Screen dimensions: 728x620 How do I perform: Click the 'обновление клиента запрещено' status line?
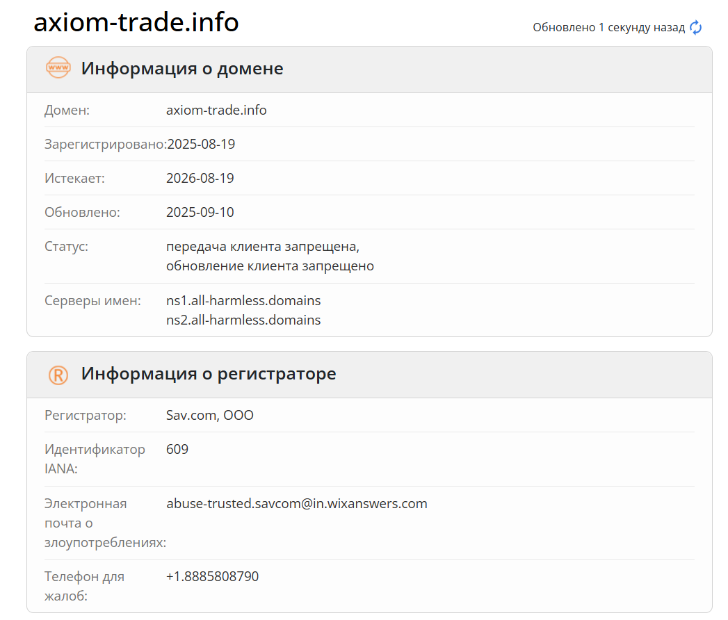(270, 266)
